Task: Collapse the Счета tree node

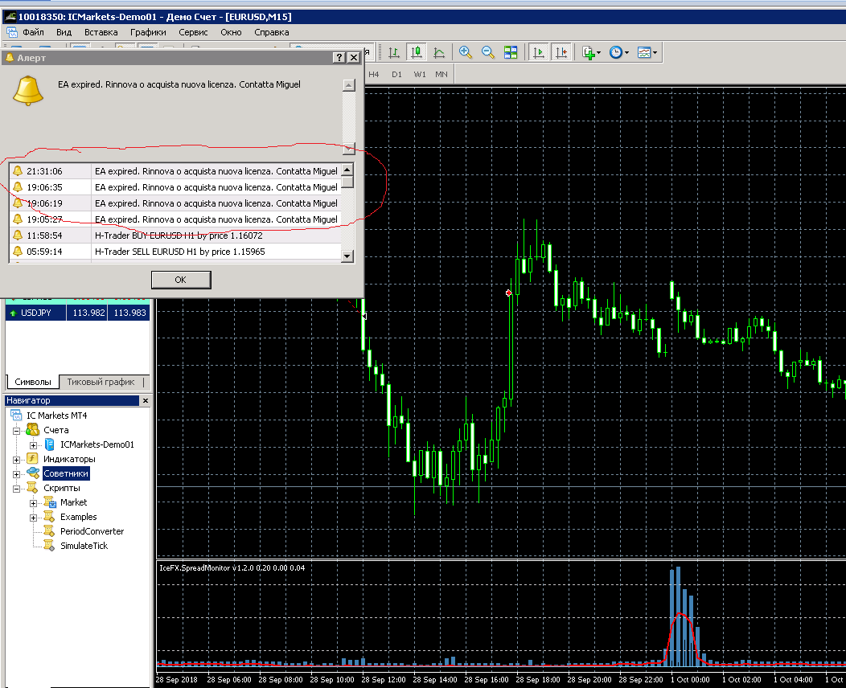Action: click(x=16, y=431)
